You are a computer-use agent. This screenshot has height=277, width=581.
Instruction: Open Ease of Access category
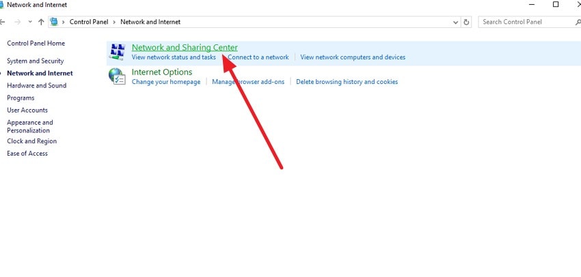click(x=27, y=154)
